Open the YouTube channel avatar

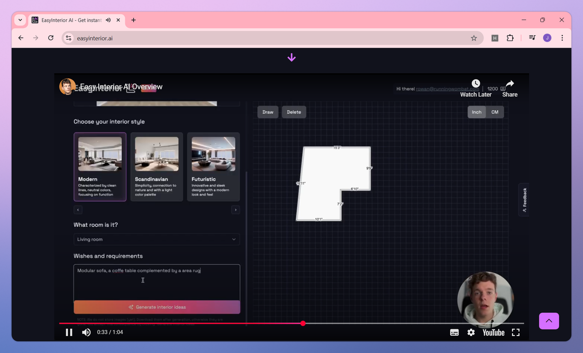tap(68, 86)
